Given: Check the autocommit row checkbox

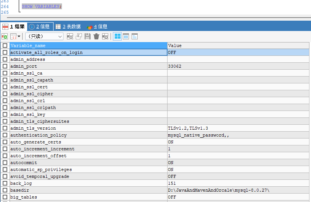Looking at the screenshot, I should coord(5,163).
